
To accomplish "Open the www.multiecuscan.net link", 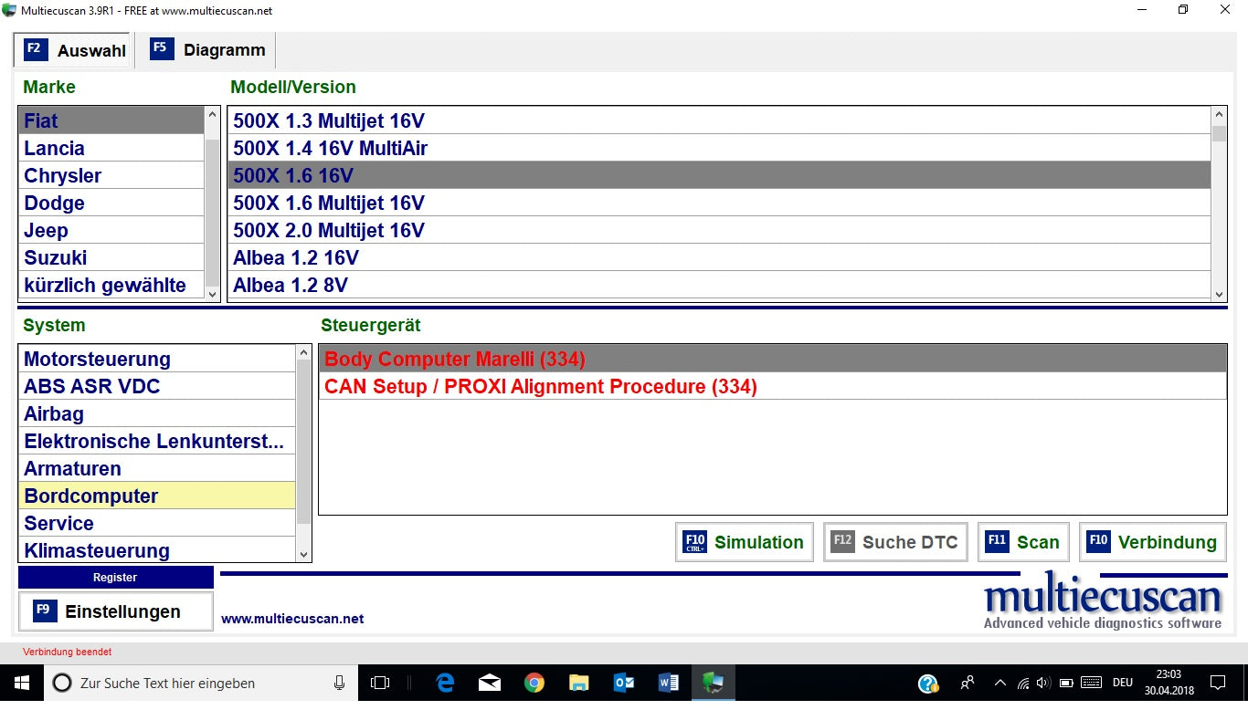I will click(x=292, y=619).
